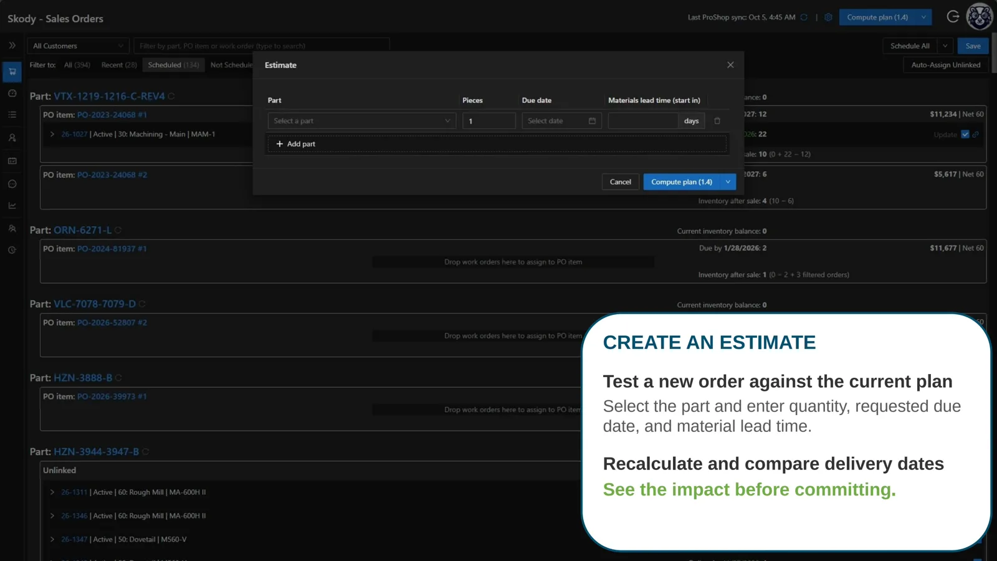Click the Cancel button in Estimate dialog

pyautogui.click(x=620, y=182)
